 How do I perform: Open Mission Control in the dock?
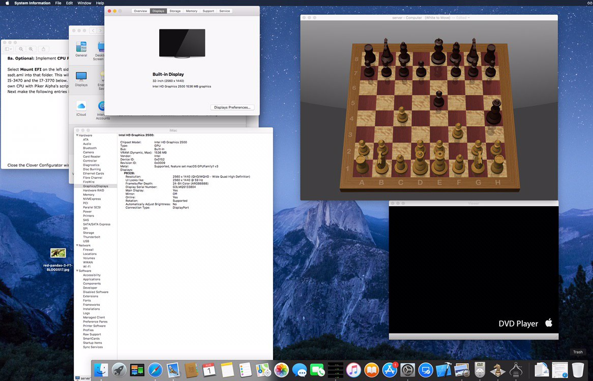coord(137,370)
